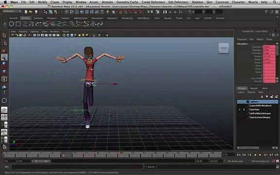Select the arrow Select tool in toolbox

pyautogui.click(x=4, y=35)
